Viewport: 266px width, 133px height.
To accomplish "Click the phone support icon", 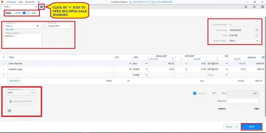I will pos(130,2).
